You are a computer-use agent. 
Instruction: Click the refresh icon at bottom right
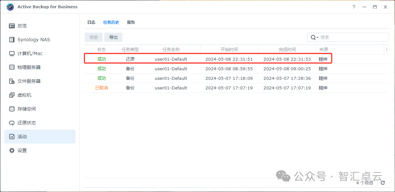[383, 183]
